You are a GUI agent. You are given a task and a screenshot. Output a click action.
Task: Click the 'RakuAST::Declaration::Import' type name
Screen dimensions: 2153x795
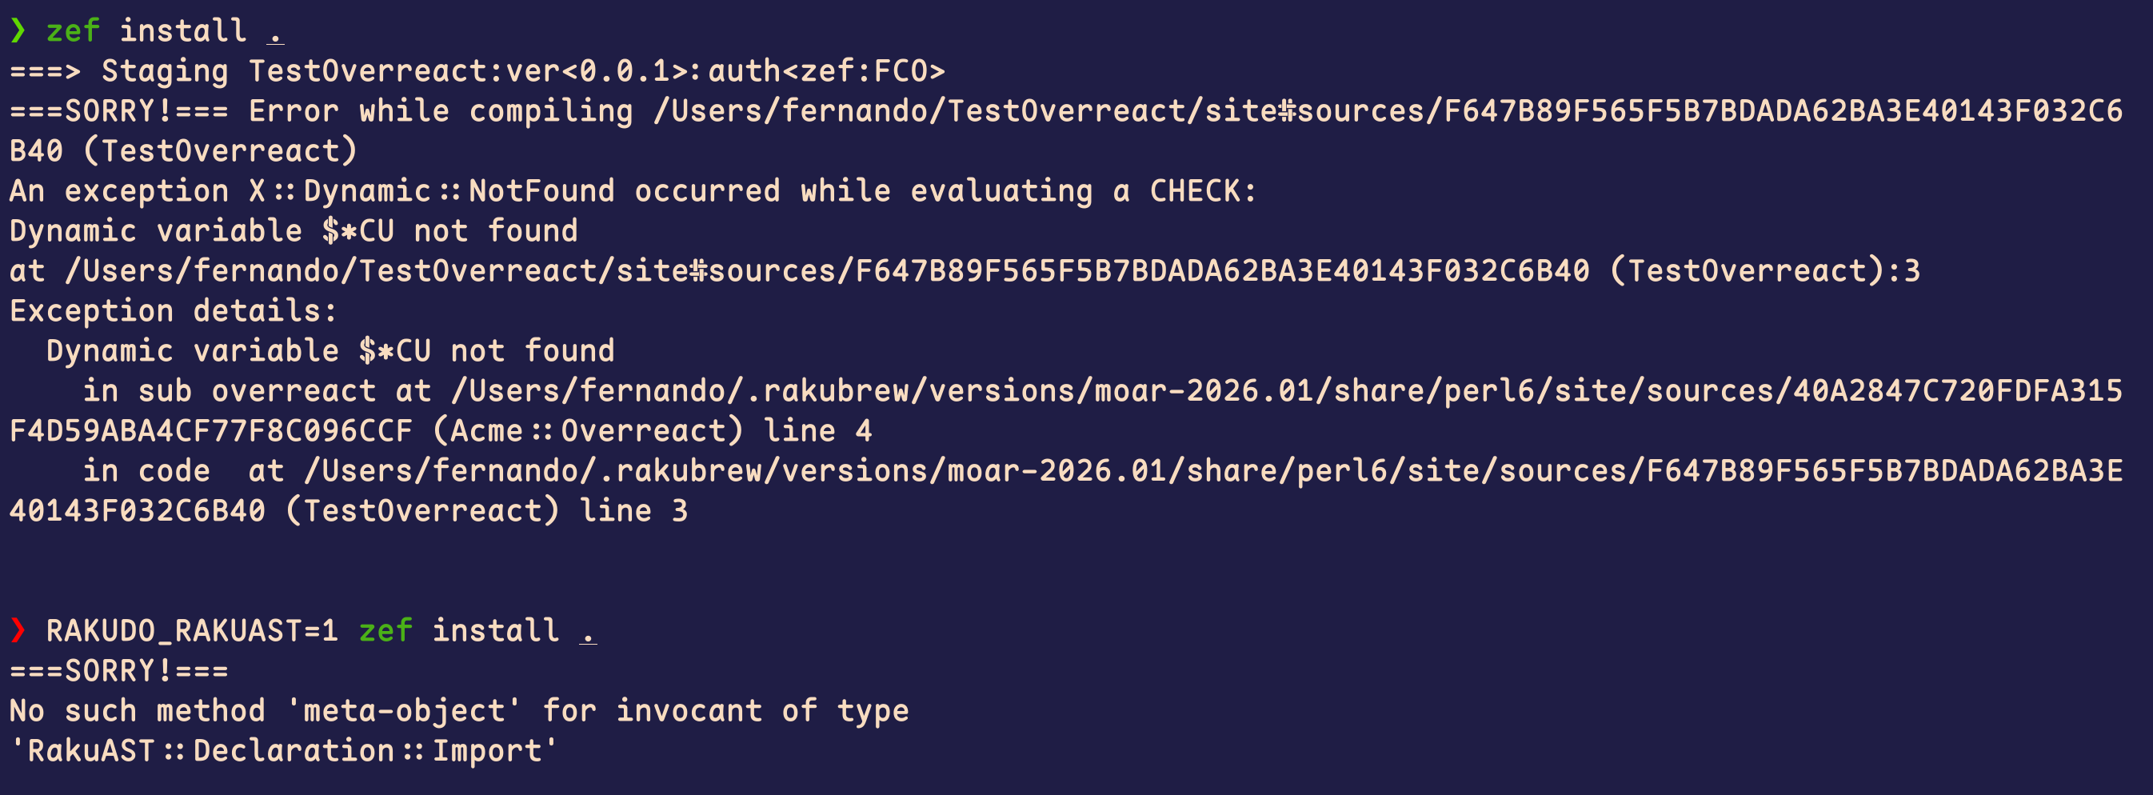pyautogui.click(x=283, y=751)
